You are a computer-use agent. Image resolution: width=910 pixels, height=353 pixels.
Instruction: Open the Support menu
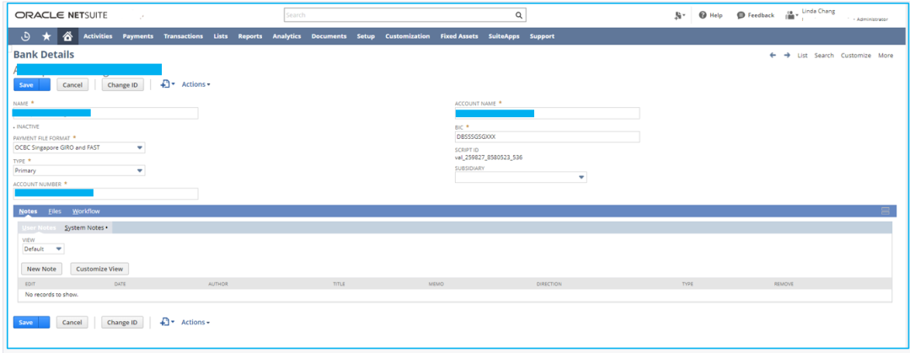click(x=542, y=36)
